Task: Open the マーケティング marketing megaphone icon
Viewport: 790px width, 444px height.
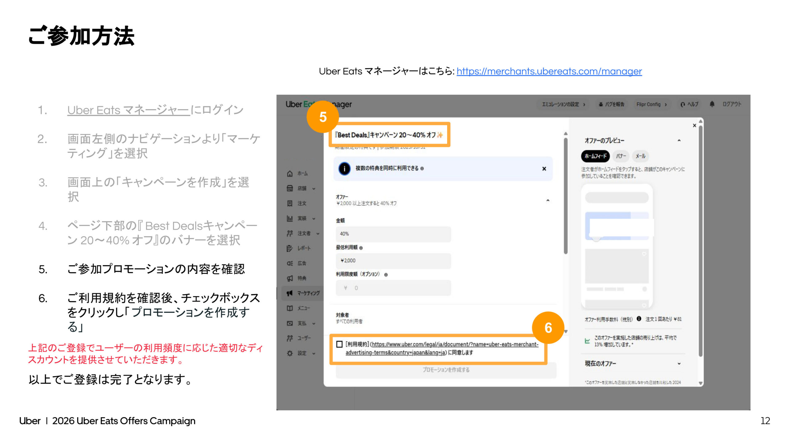Action: pos(289,293)
